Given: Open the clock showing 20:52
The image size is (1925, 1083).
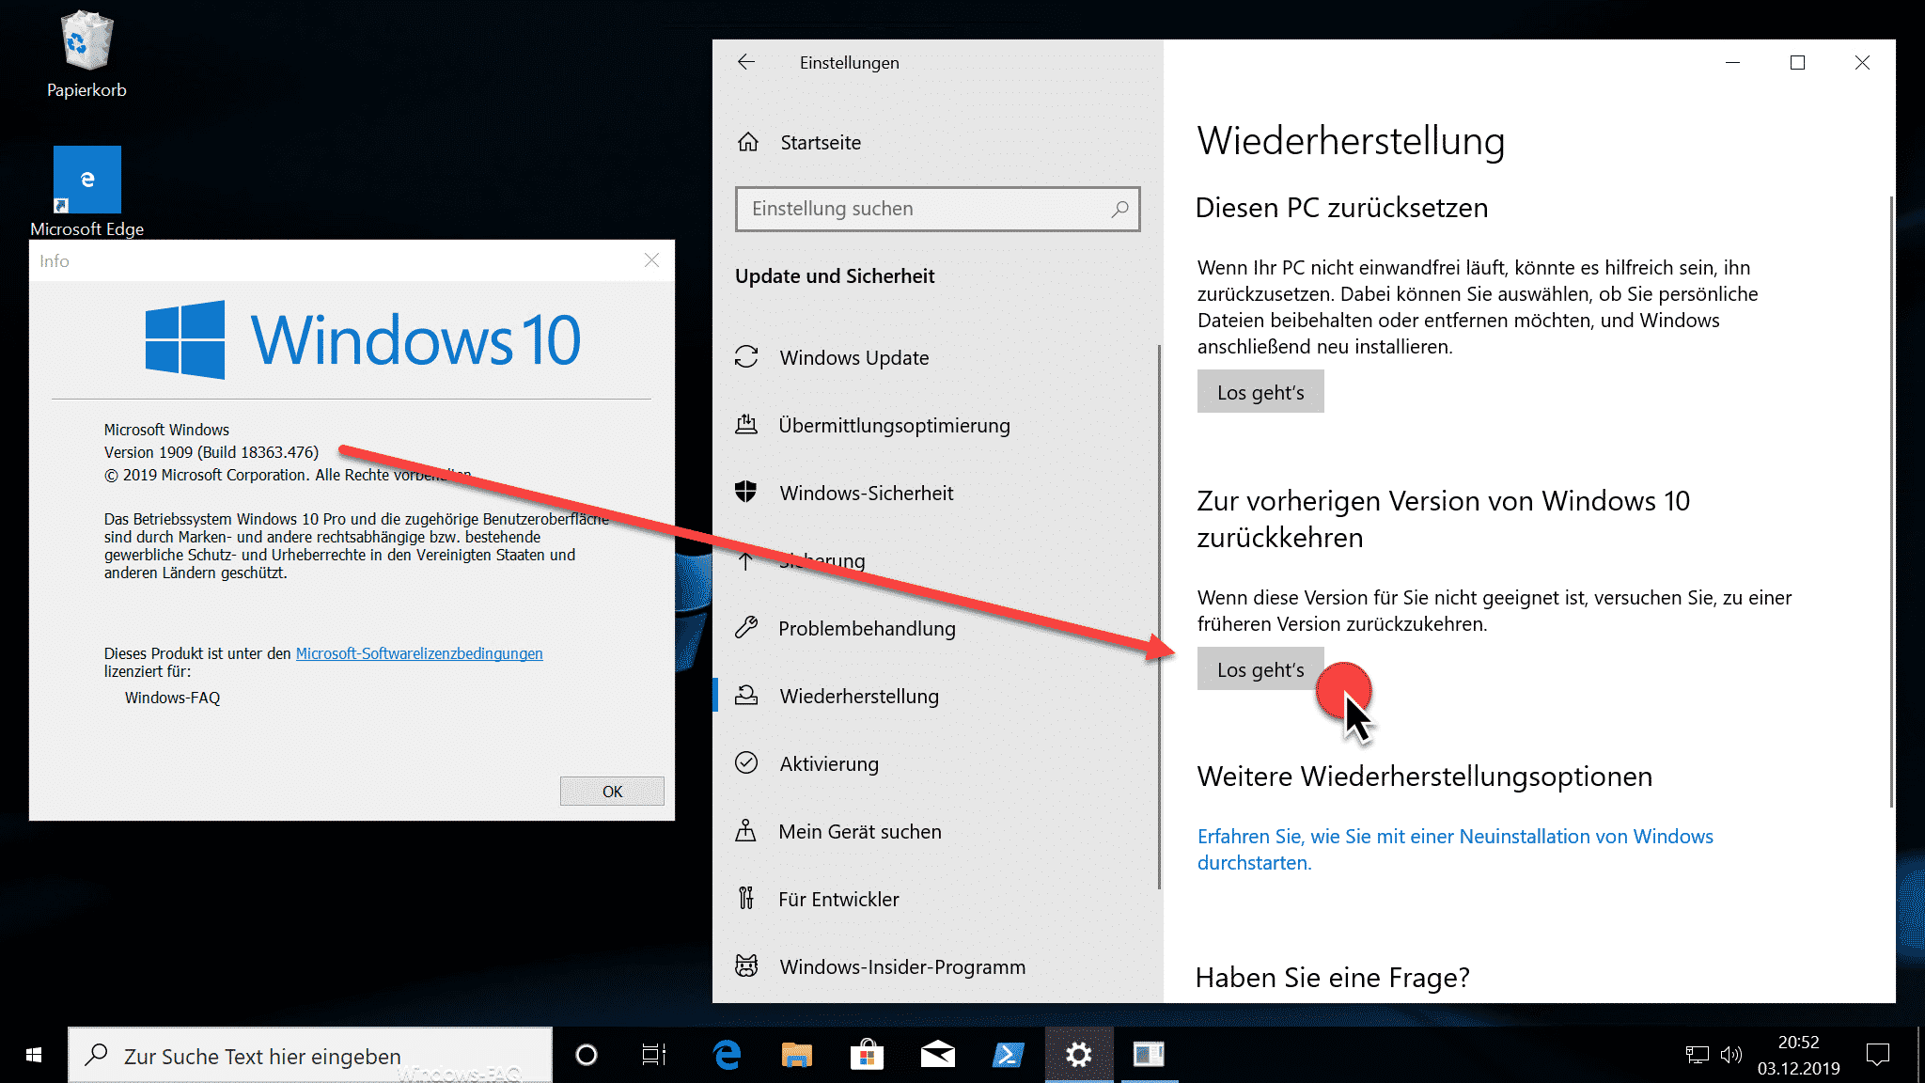Looking at the screenshot, I should coord(1798,1055).
